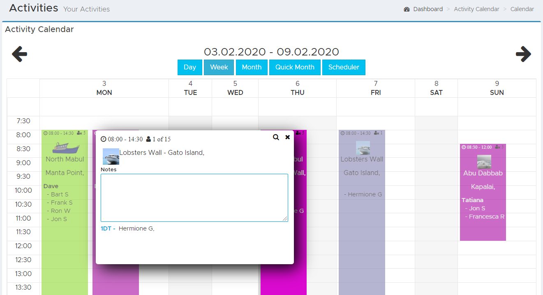This screenshot has width=543, height=295.
Task: Click 'Manta Point,' in Monday's activity
Action: coord(65,173)
